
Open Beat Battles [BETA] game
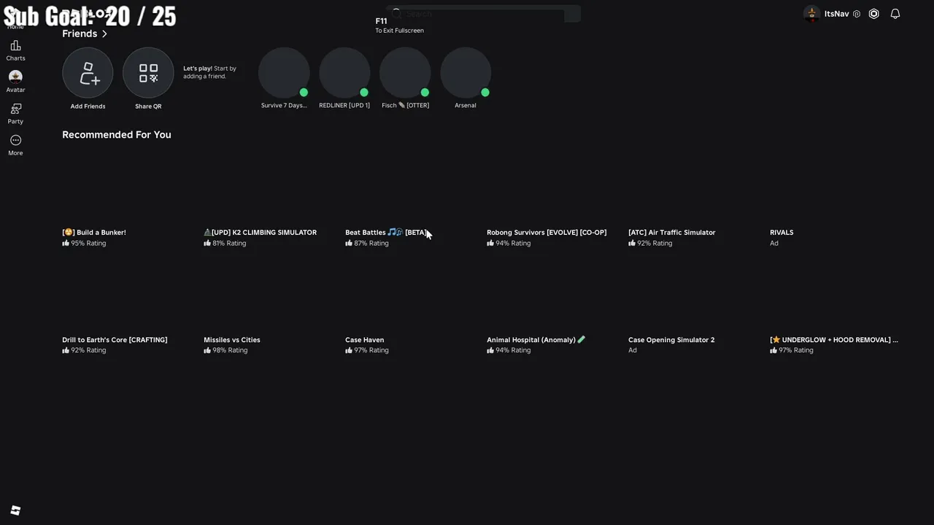[387, 233]
